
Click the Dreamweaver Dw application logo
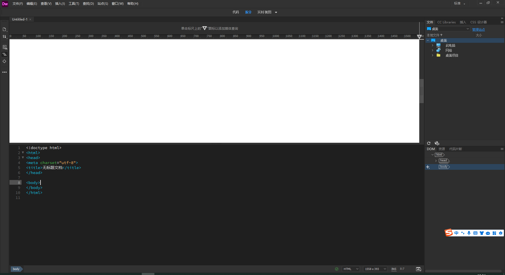click(x=5, y=4)
